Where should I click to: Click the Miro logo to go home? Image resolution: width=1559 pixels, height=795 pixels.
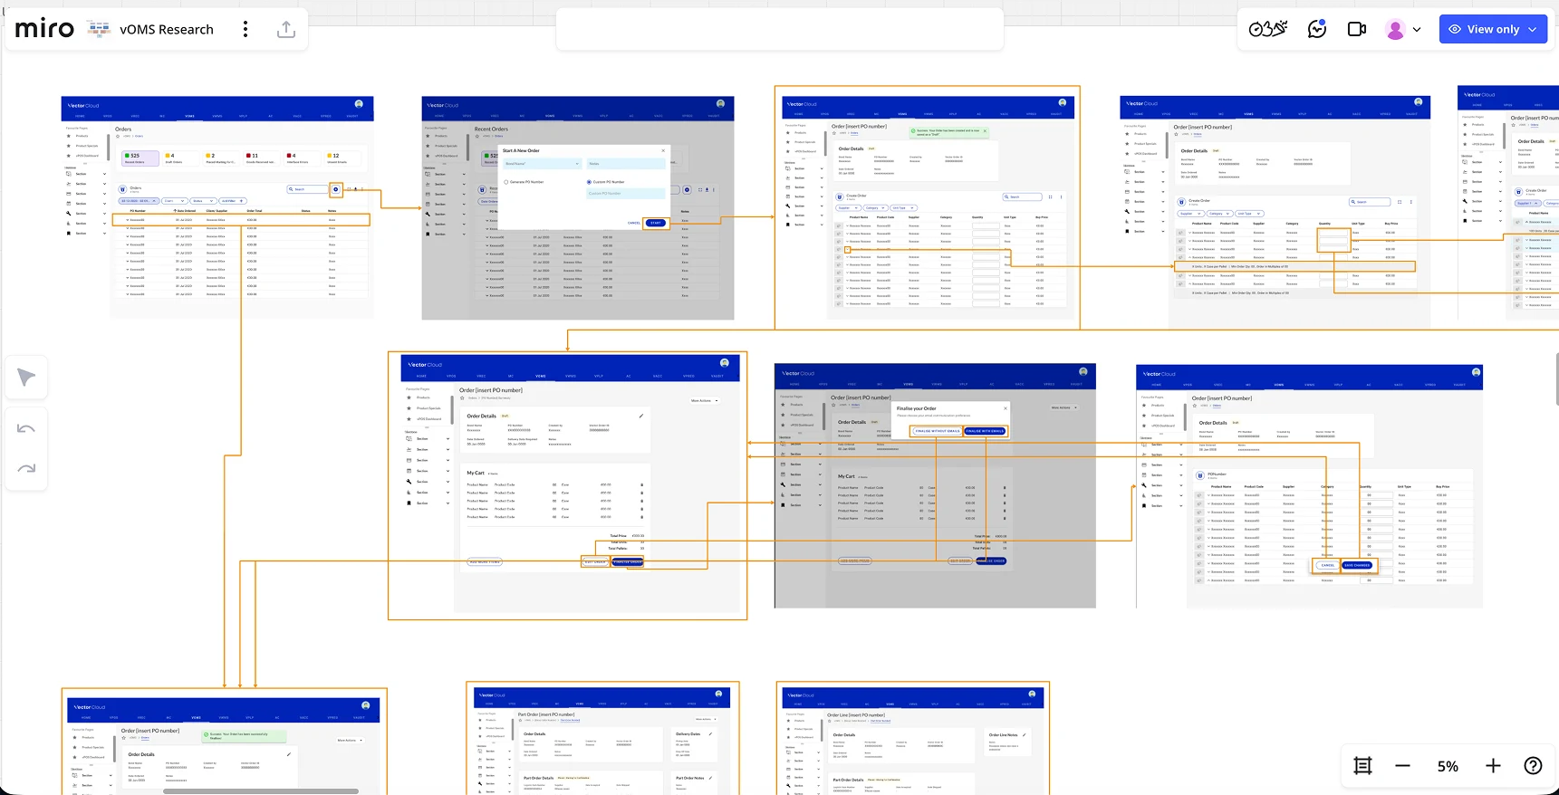tap(44, 29)
